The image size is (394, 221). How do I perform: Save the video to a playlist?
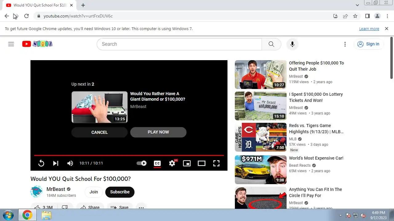click(119, 207)
